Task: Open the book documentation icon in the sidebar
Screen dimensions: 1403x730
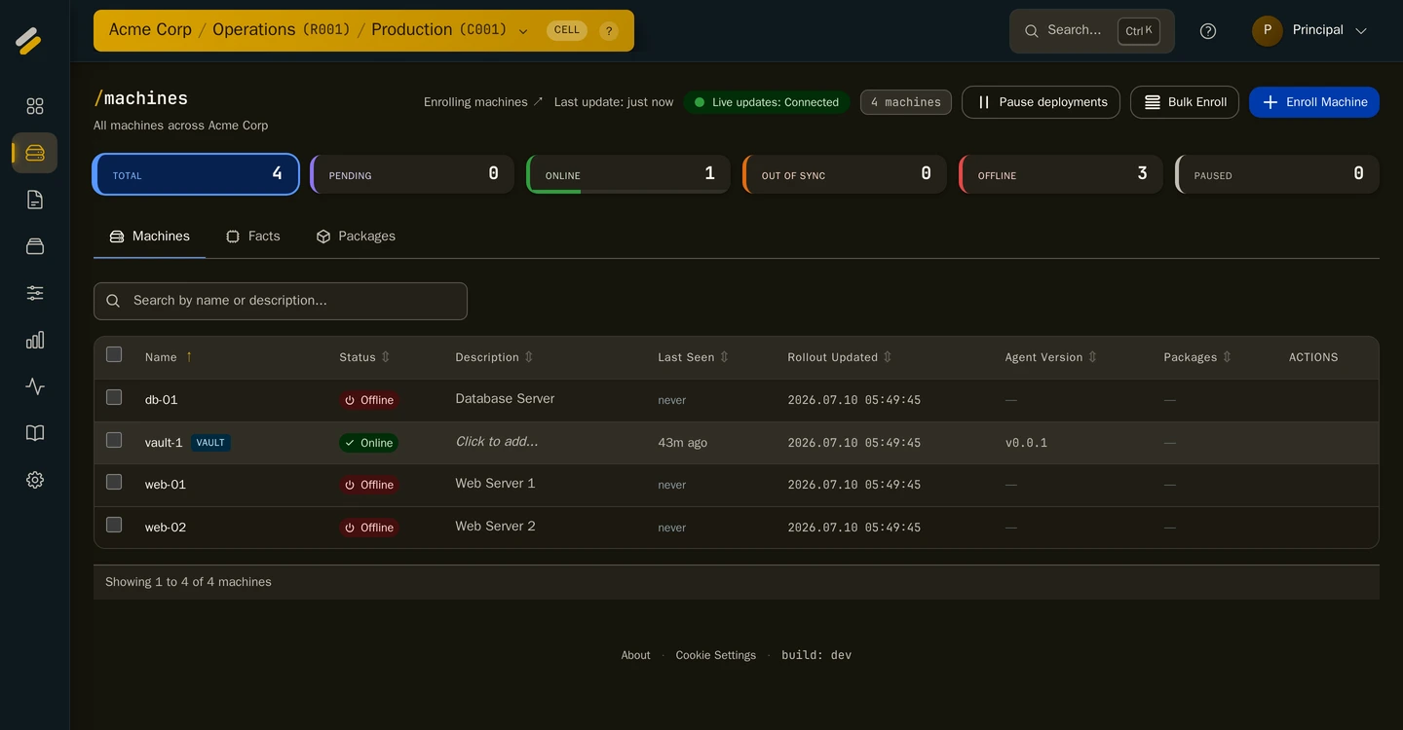Action: tap(35, 433)
